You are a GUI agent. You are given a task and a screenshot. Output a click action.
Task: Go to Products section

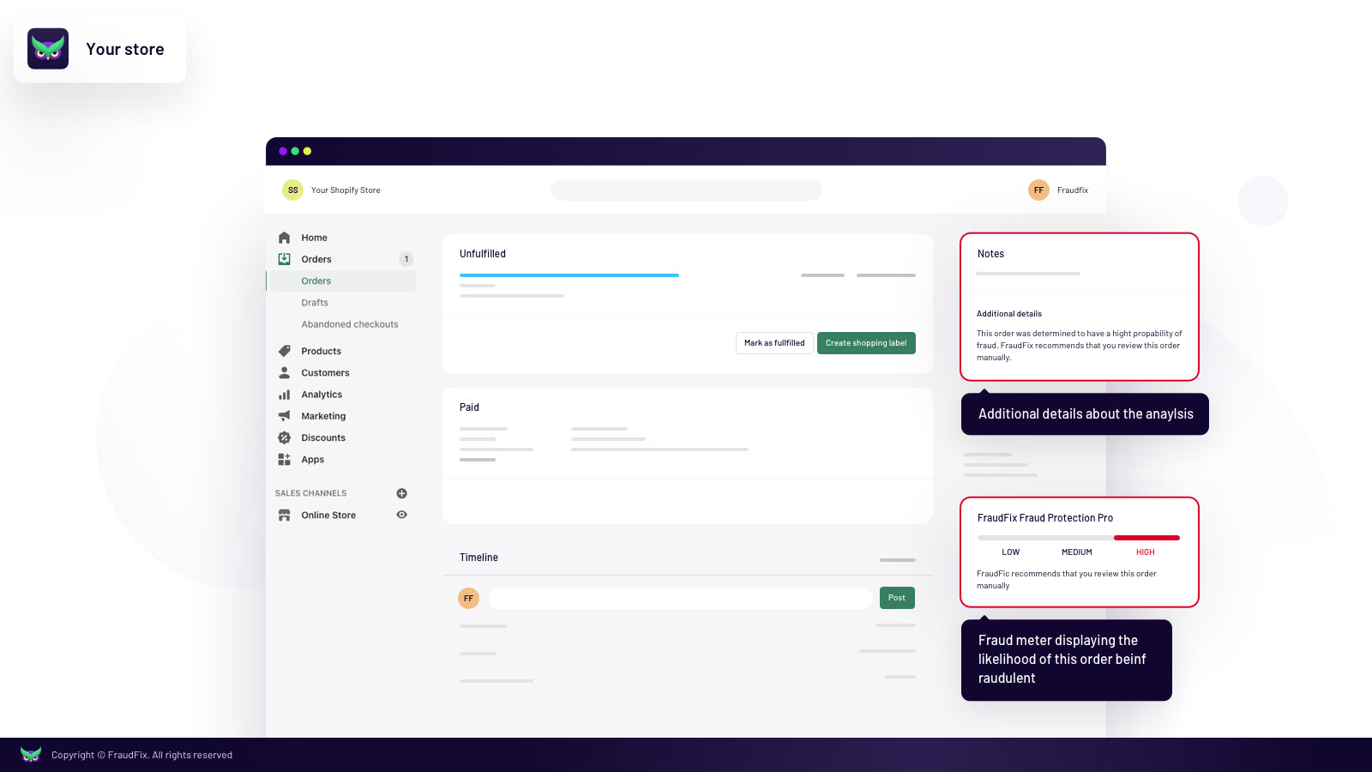pos(321,351)
